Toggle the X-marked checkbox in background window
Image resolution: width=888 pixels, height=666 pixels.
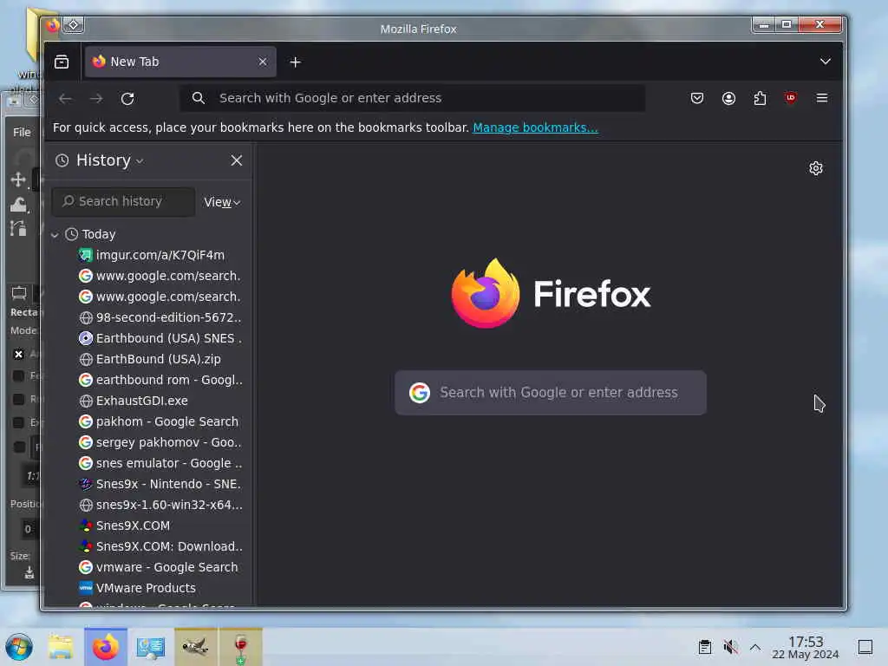point(18,354)
